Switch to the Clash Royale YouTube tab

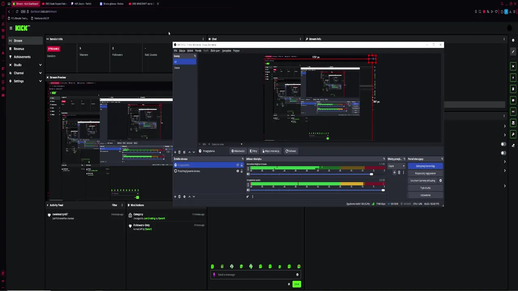click(55, 4)
